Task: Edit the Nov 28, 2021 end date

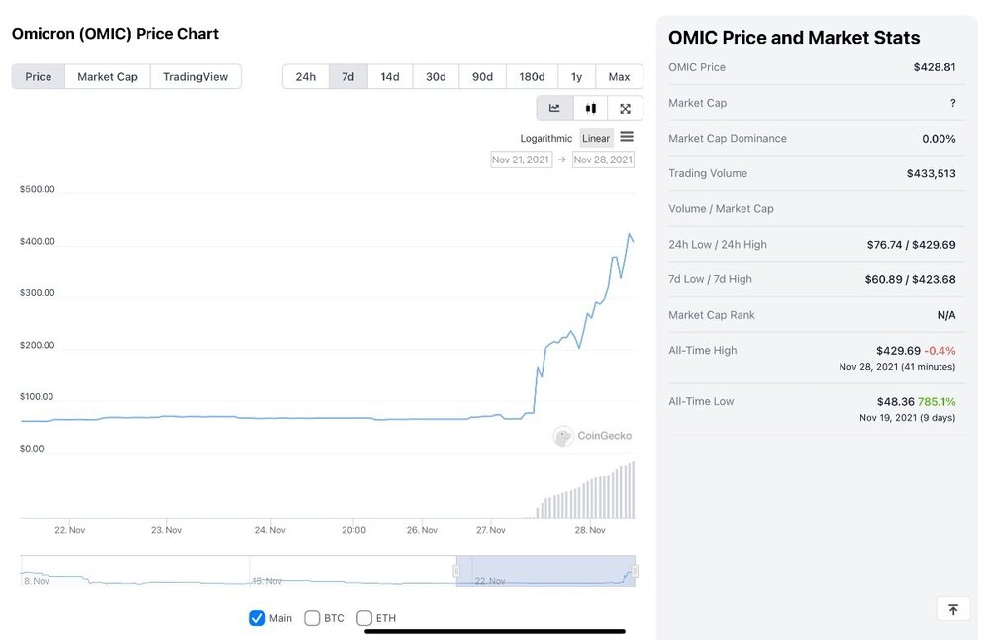Action: 603,160
